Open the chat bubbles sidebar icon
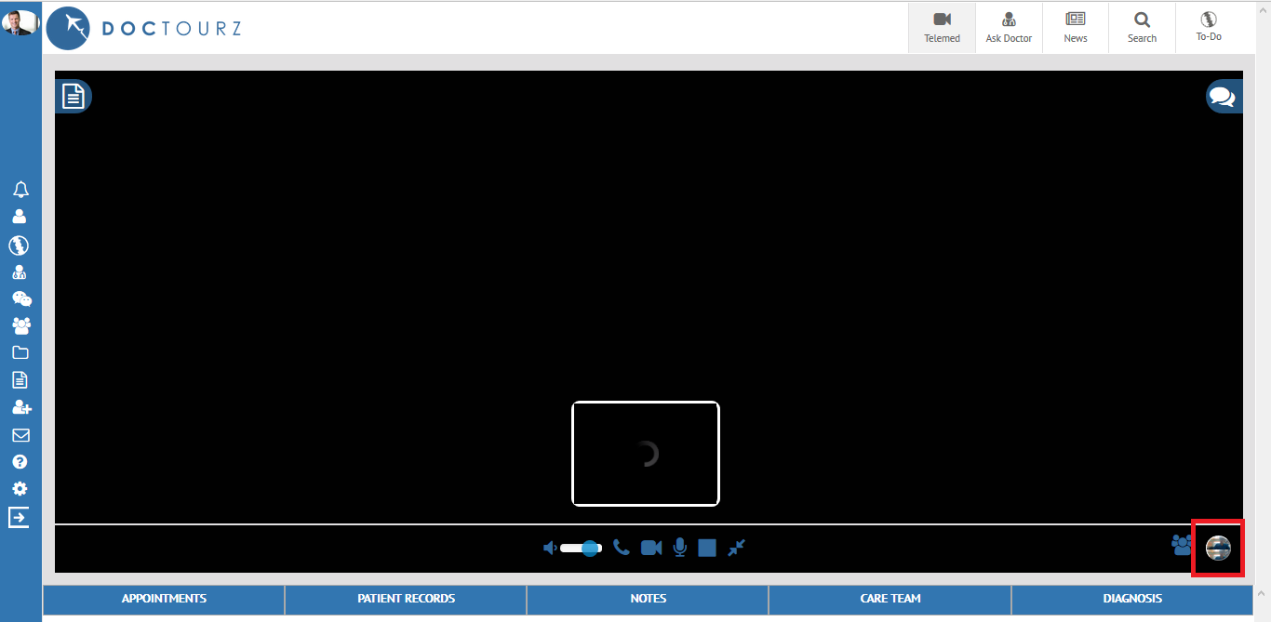This screenshot has height=622, width=1271. click(20, 298)
